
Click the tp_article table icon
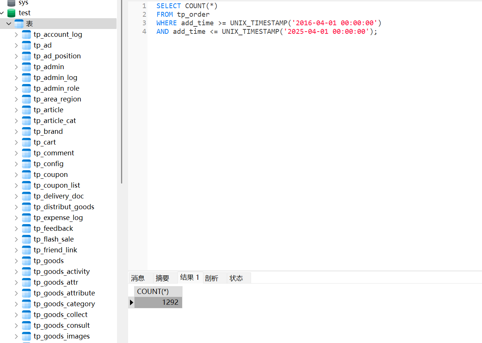(x=26, y=110)
